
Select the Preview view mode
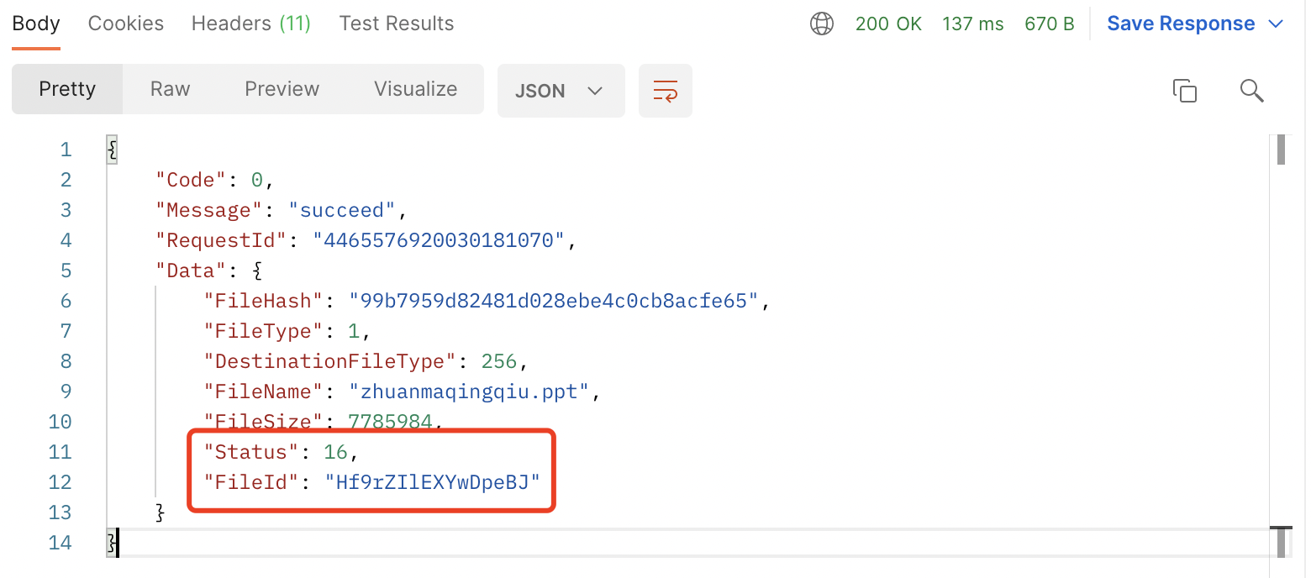tap(282, 89)
